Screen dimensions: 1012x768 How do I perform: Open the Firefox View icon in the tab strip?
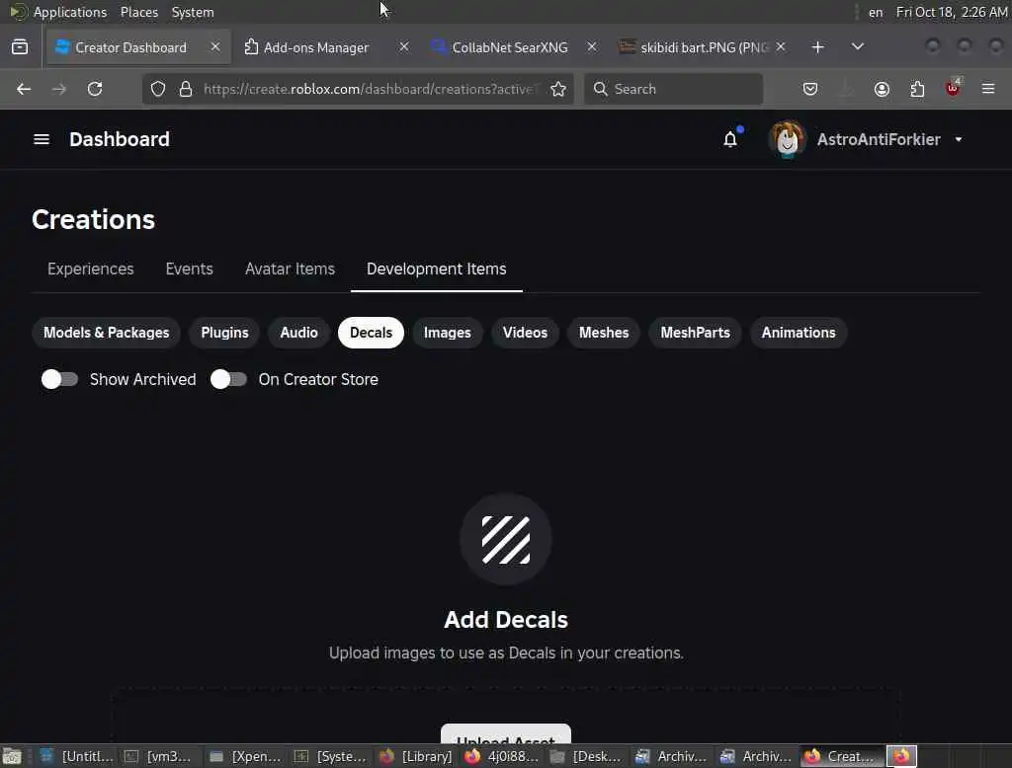(x=20, y=47)
